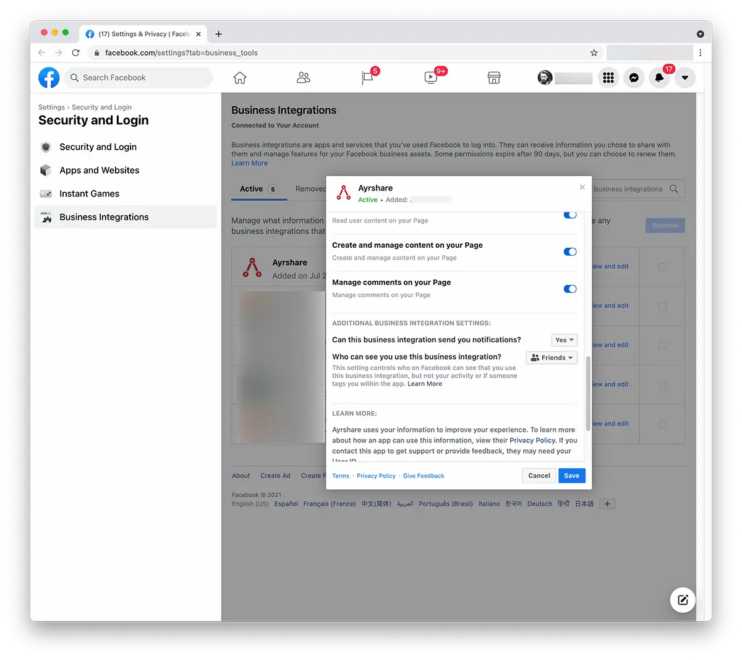742x660 pixels.
Task: Click the Search Facebook field
Action: (x=139, y=78)
